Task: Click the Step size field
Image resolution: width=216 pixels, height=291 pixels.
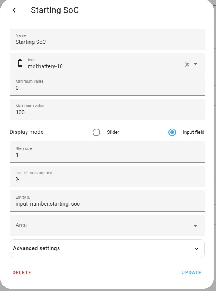Action: pos(107,152)
